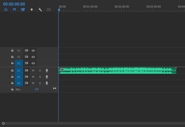This screenshot has height=127, width=185.
Task: Enable voice-over record on A1
Action: tap(47, 70)
